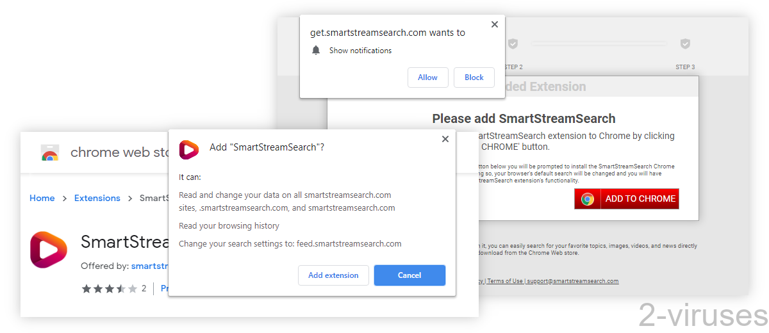Image resolution: width=769 pixels, height=333 pixels.
Task: Click the red ADD TO CHROME button
Action: 627,199
